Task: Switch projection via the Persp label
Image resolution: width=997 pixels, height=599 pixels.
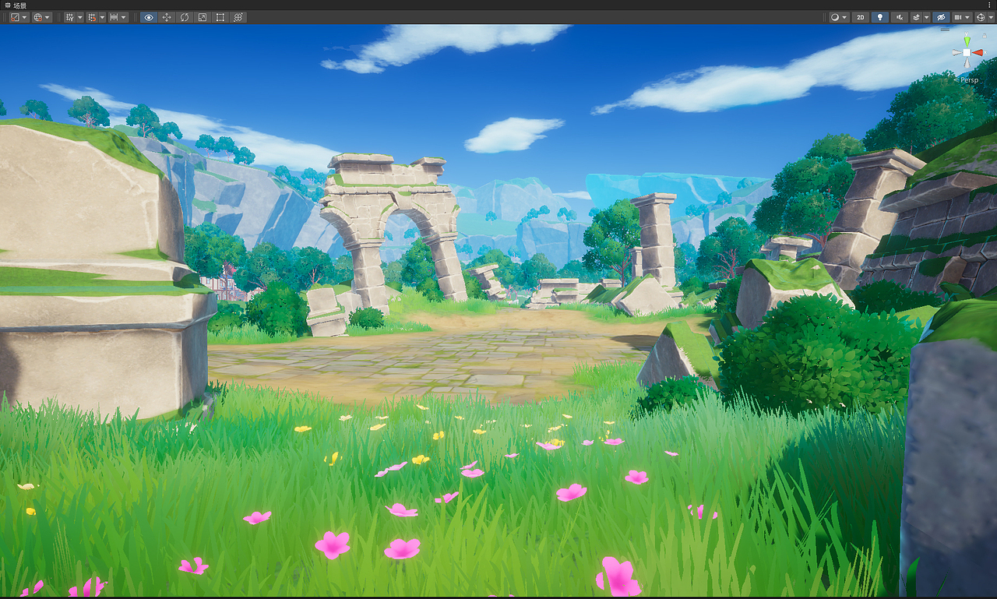Action: 969,80
